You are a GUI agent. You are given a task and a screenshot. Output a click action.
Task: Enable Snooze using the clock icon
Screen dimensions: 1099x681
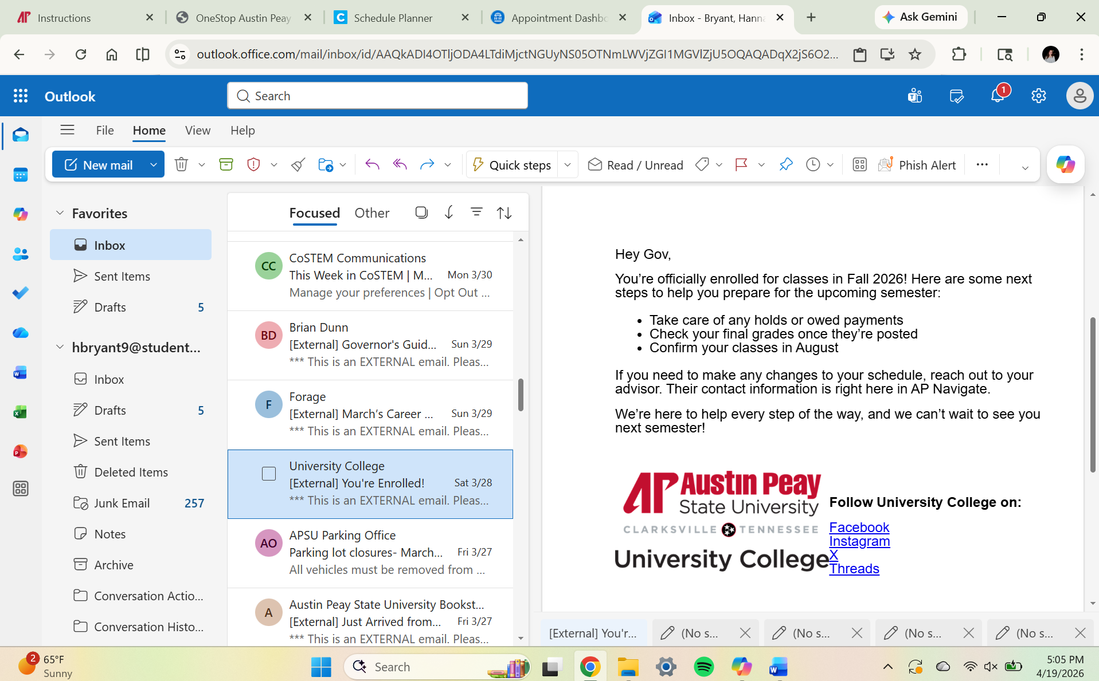(814, 164)
